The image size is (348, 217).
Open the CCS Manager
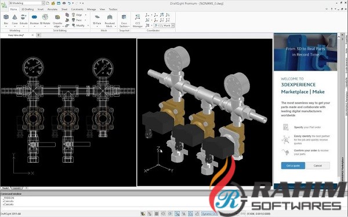pyautogui.click(x=137, y=20)
